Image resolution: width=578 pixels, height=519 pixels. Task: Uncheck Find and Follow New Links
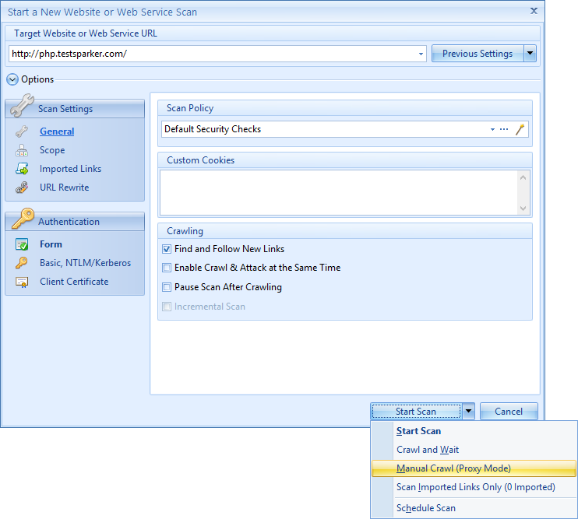click(167, 249)
